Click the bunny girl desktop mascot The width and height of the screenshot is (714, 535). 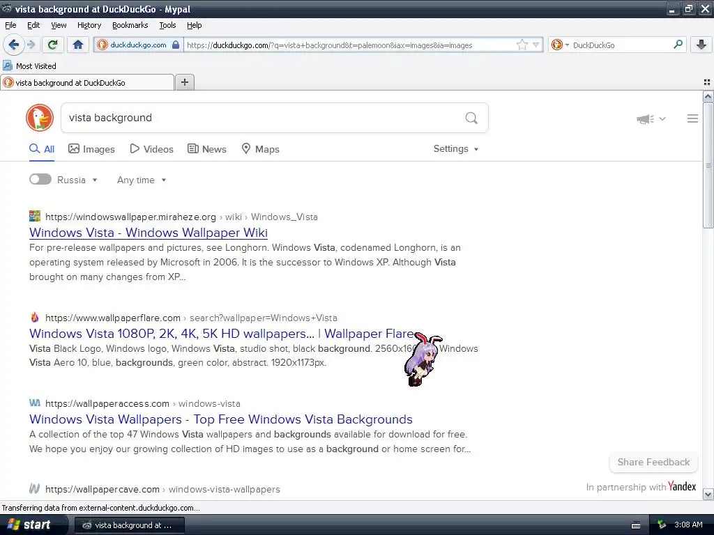[x=422, y=359]
